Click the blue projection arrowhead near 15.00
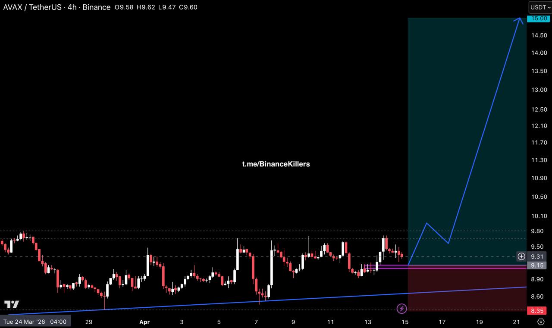Screen dimensions: 552x328 click(x=519, y=20)
